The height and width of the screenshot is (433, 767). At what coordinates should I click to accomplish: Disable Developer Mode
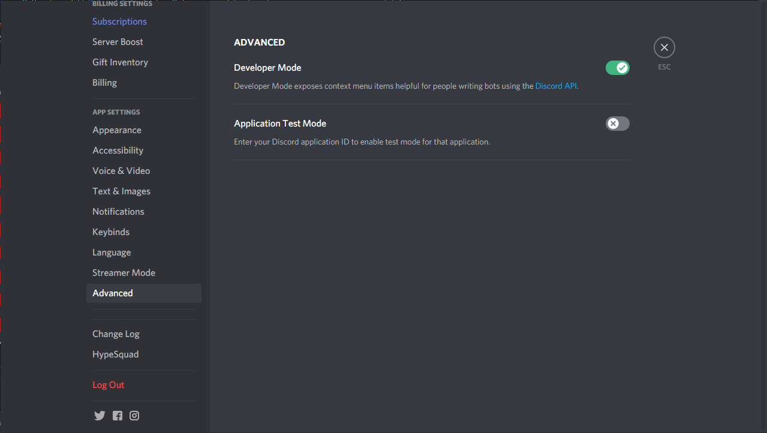pos(617,68)
